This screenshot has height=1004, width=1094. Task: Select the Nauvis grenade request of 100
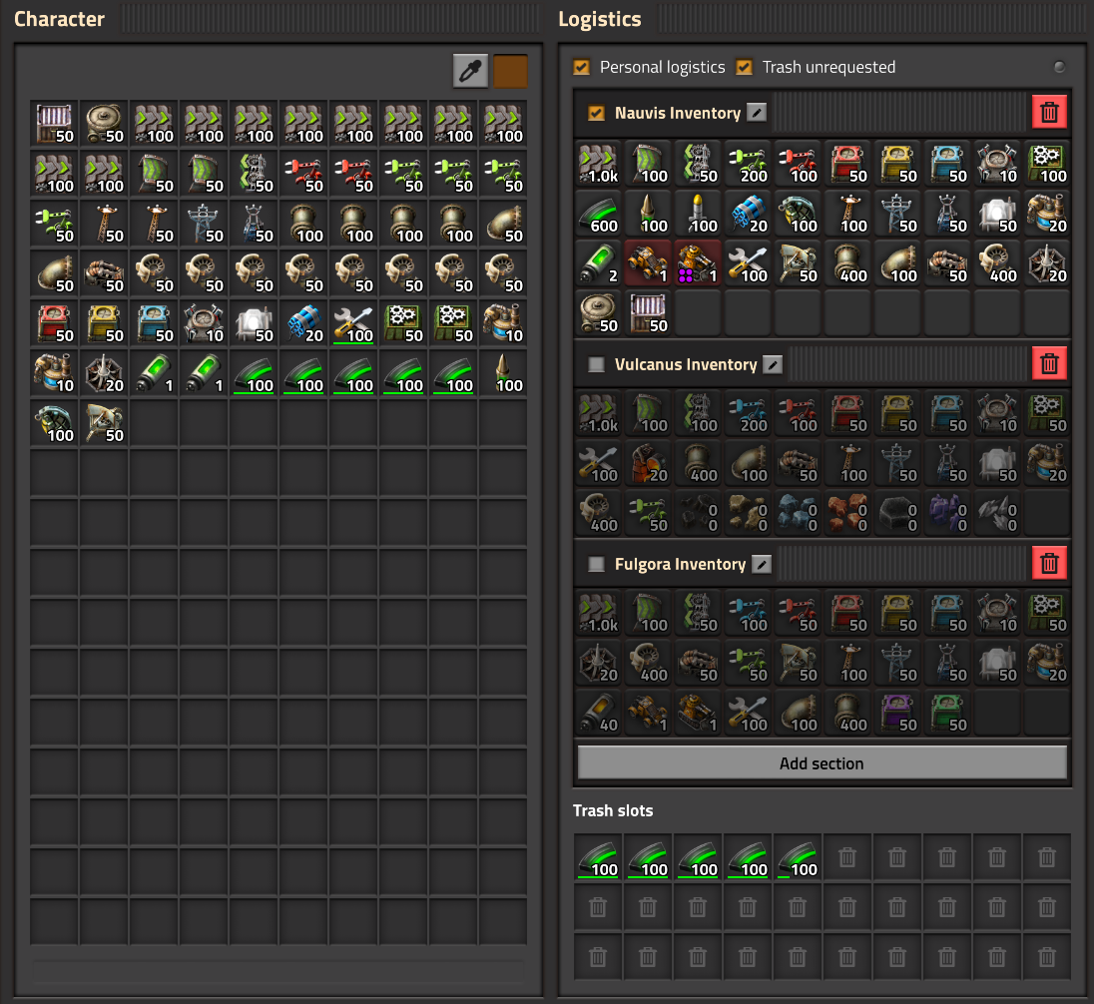pos(799,215)
